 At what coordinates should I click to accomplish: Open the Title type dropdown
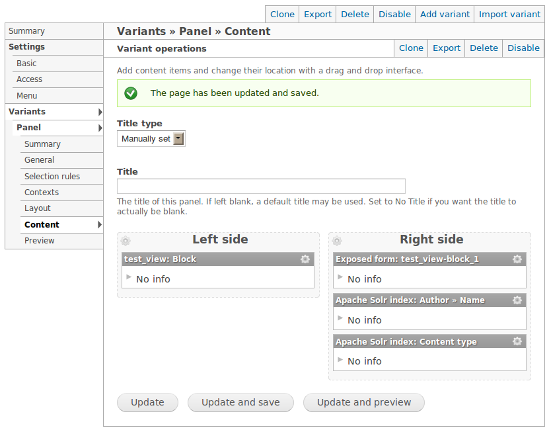tap(151, 138)
